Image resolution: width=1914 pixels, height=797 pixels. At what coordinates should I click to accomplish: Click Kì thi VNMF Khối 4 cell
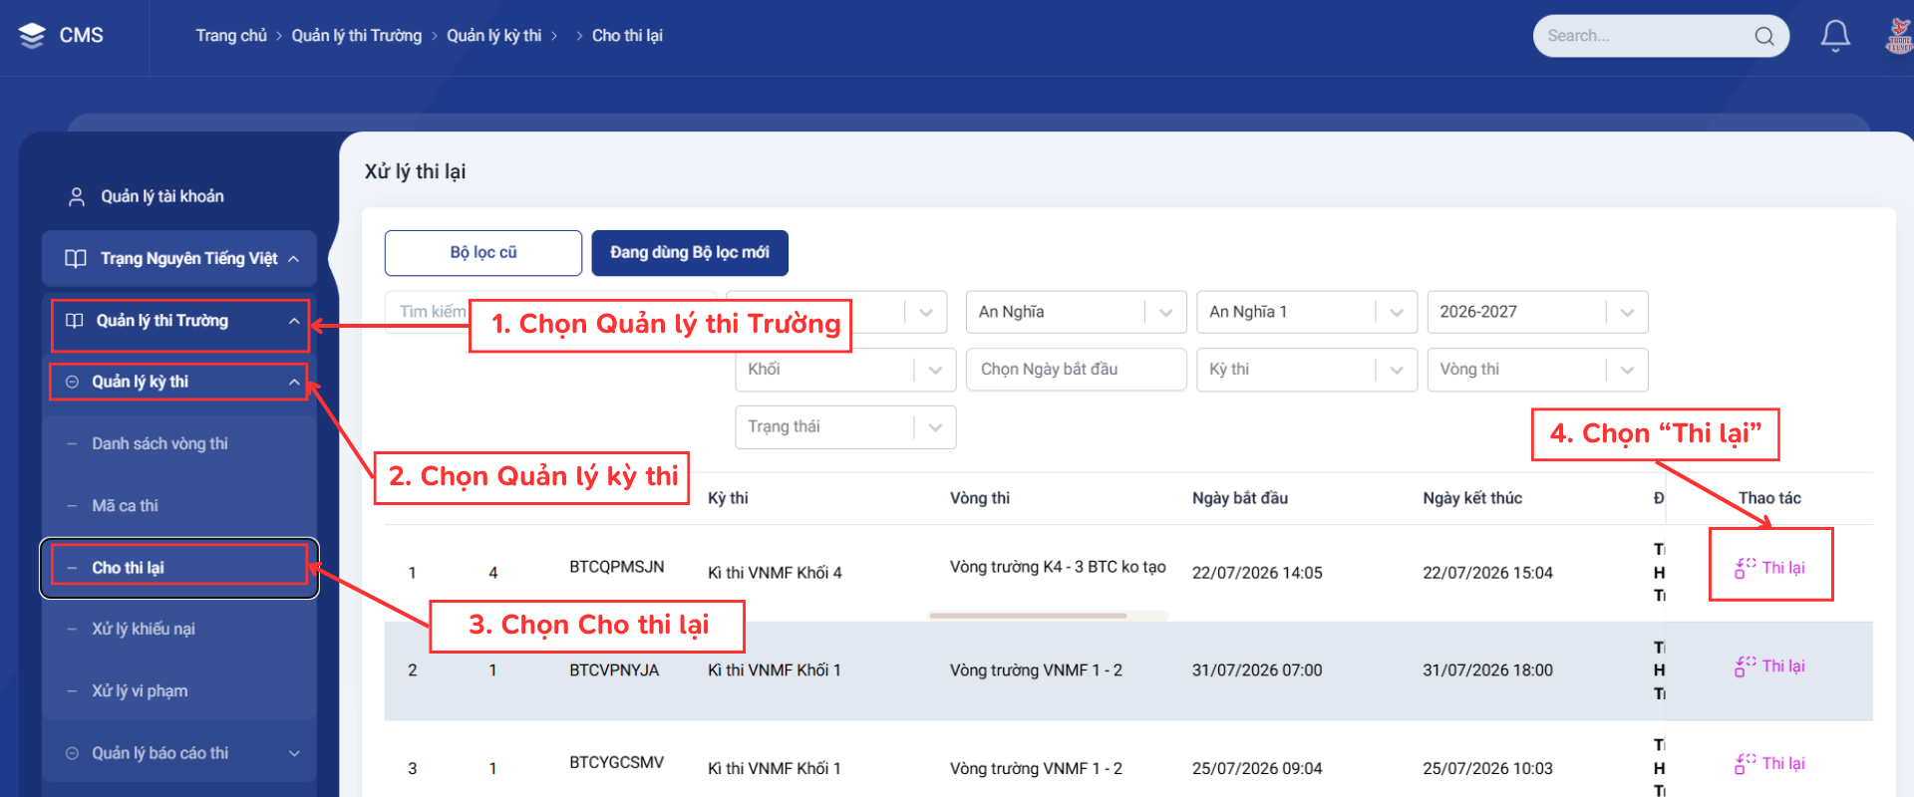(775, 573)
